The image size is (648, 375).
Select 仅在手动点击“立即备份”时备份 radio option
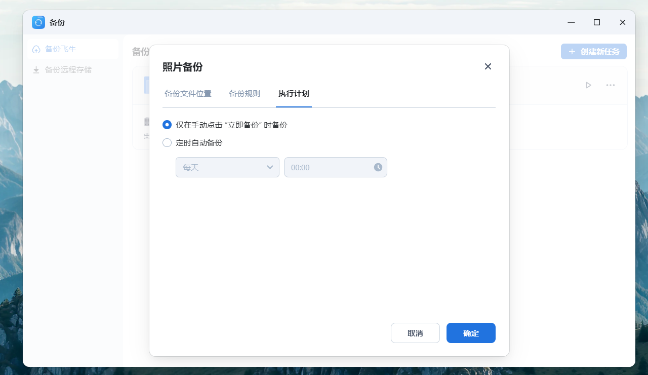[x=167, y=125]
